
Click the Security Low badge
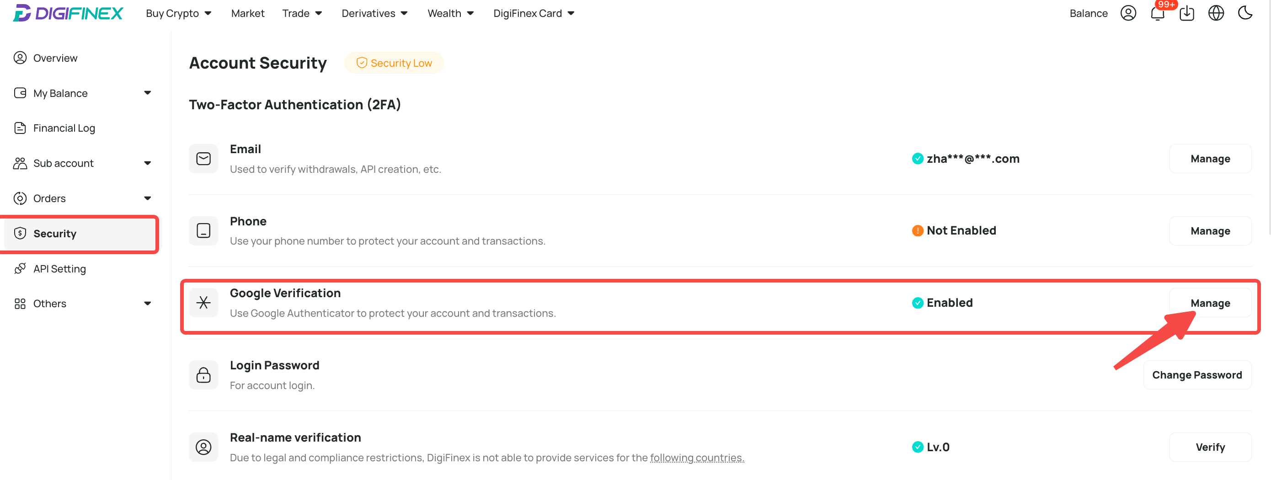pos(394,63)
